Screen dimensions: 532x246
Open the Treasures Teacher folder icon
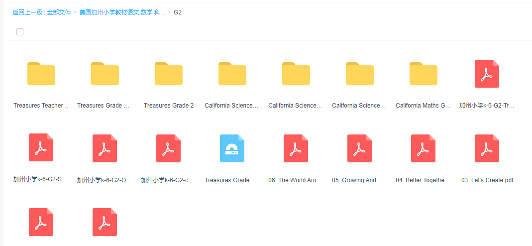point(41,74)
